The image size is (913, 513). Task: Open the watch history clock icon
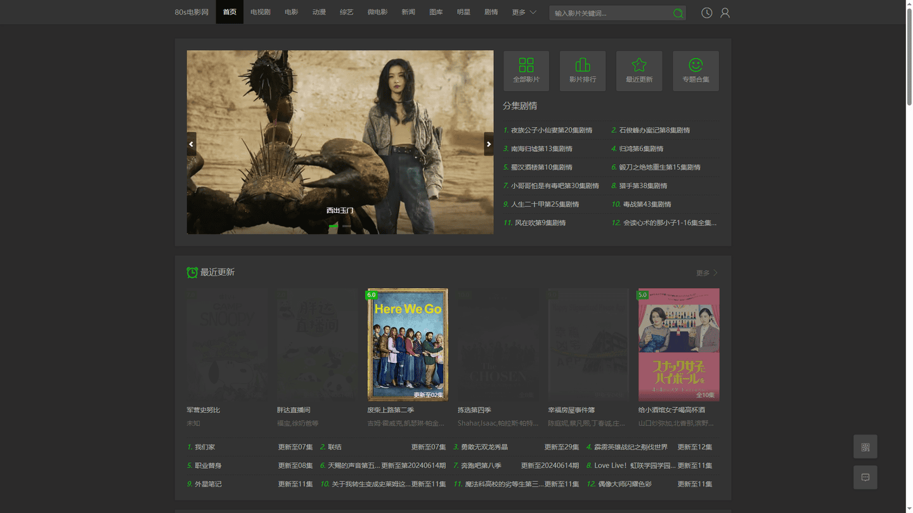pyautogui.click(x=706, y=13)
